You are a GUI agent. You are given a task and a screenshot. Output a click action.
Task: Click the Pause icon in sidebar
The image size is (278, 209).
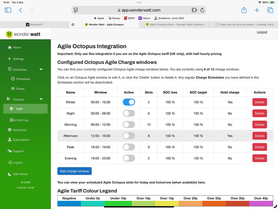point(13,88)
